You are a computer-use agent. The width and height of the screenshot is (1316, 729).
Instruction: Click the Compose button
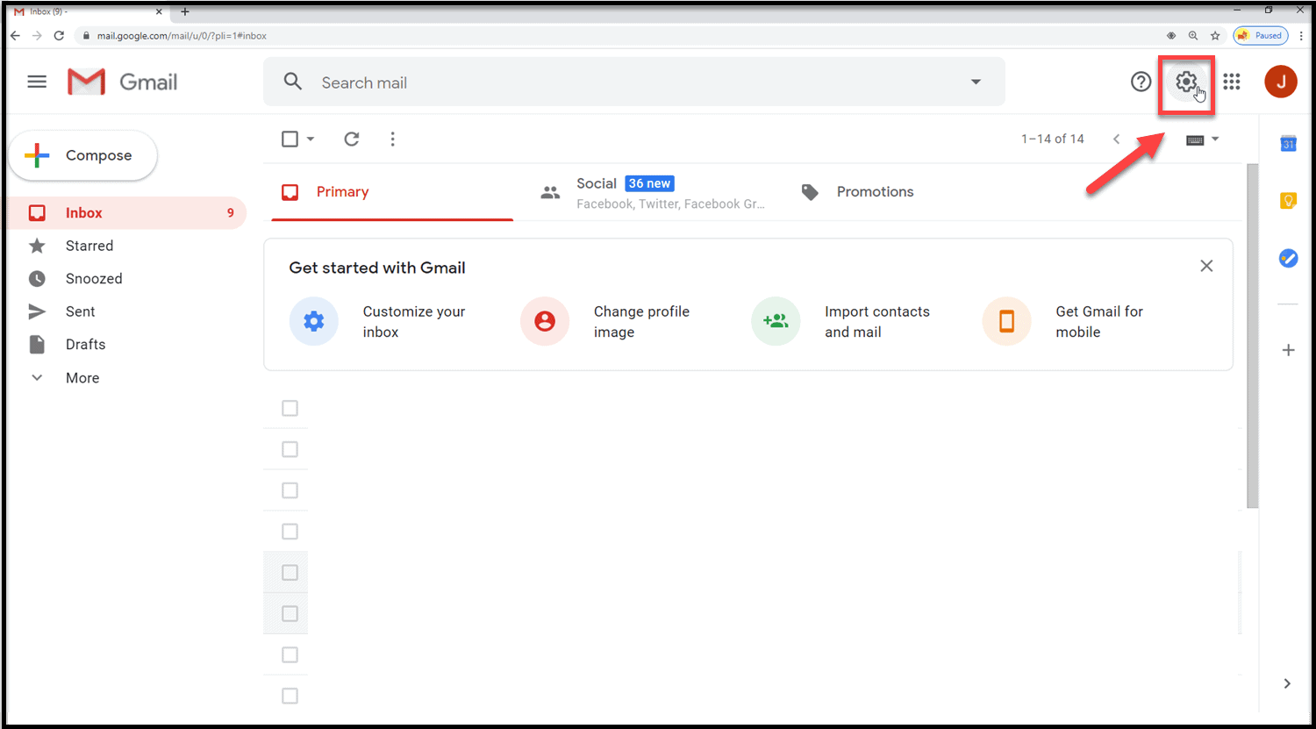pos(82,155)
